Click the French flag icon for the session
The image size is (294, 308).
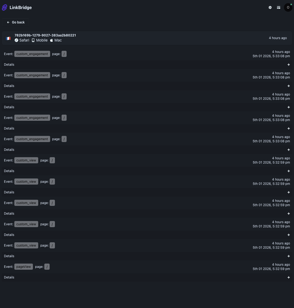pos(8,38)
